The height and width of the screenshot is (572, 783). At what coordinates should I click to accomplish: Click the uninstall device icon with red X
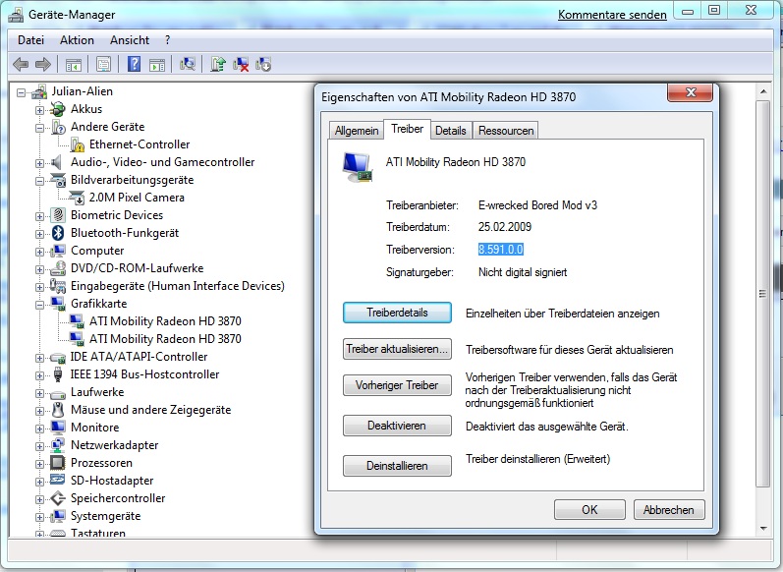point(241,64)
